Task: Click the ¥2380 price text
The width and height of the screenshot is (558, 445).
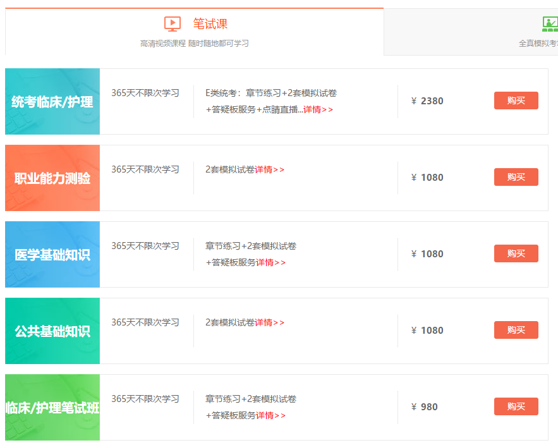Action: tap(428, 101)
